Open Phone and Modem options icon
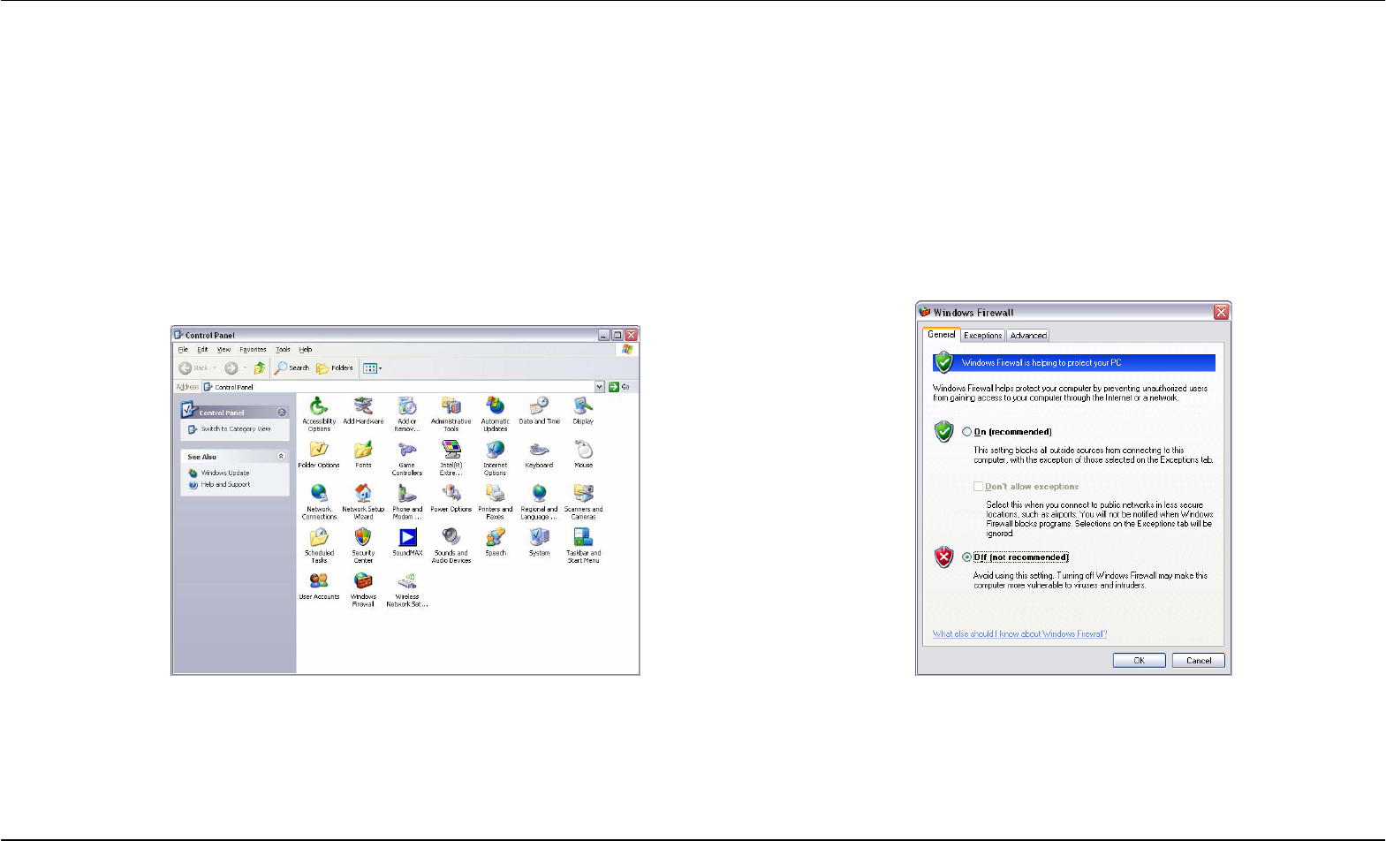 click(x=407, y=493)
